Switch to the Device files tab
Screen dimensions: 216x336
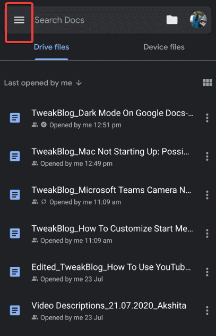coord(164,47)
